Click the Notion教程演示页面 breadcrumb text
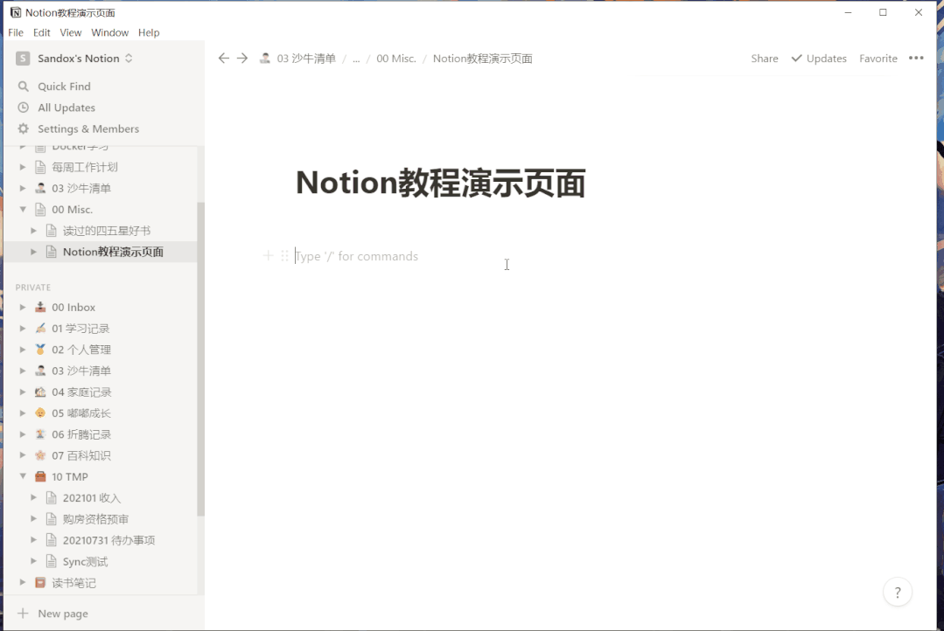The height and width of the screenshot is (631, 944). pos(482,59)
